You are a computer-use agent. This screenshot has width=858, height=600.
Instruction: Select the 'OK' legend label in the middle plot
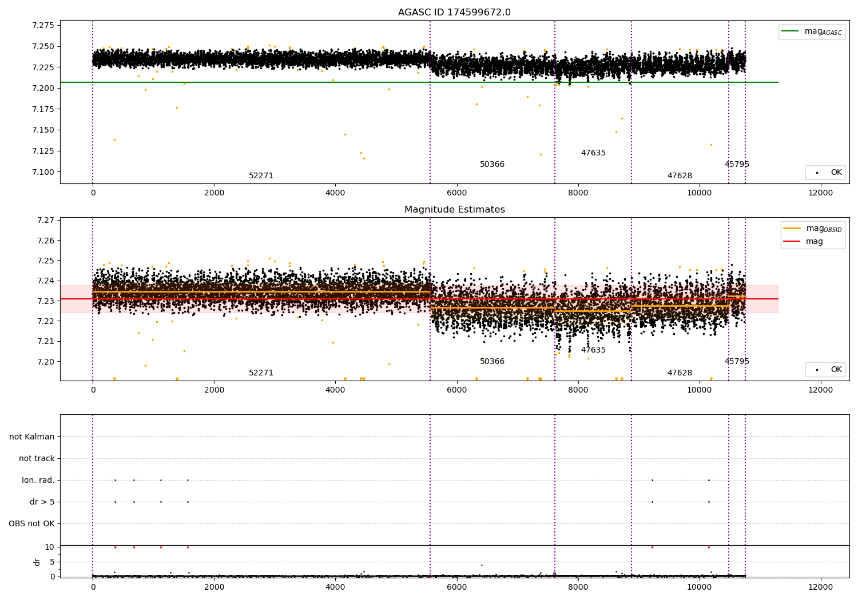click(836, 369)
